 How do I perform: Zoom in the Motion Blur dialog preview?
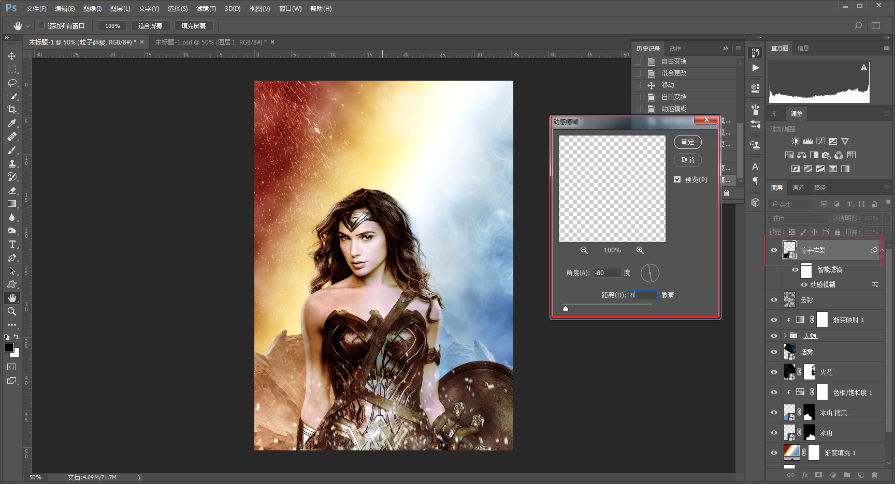click(x=640, y=250)
